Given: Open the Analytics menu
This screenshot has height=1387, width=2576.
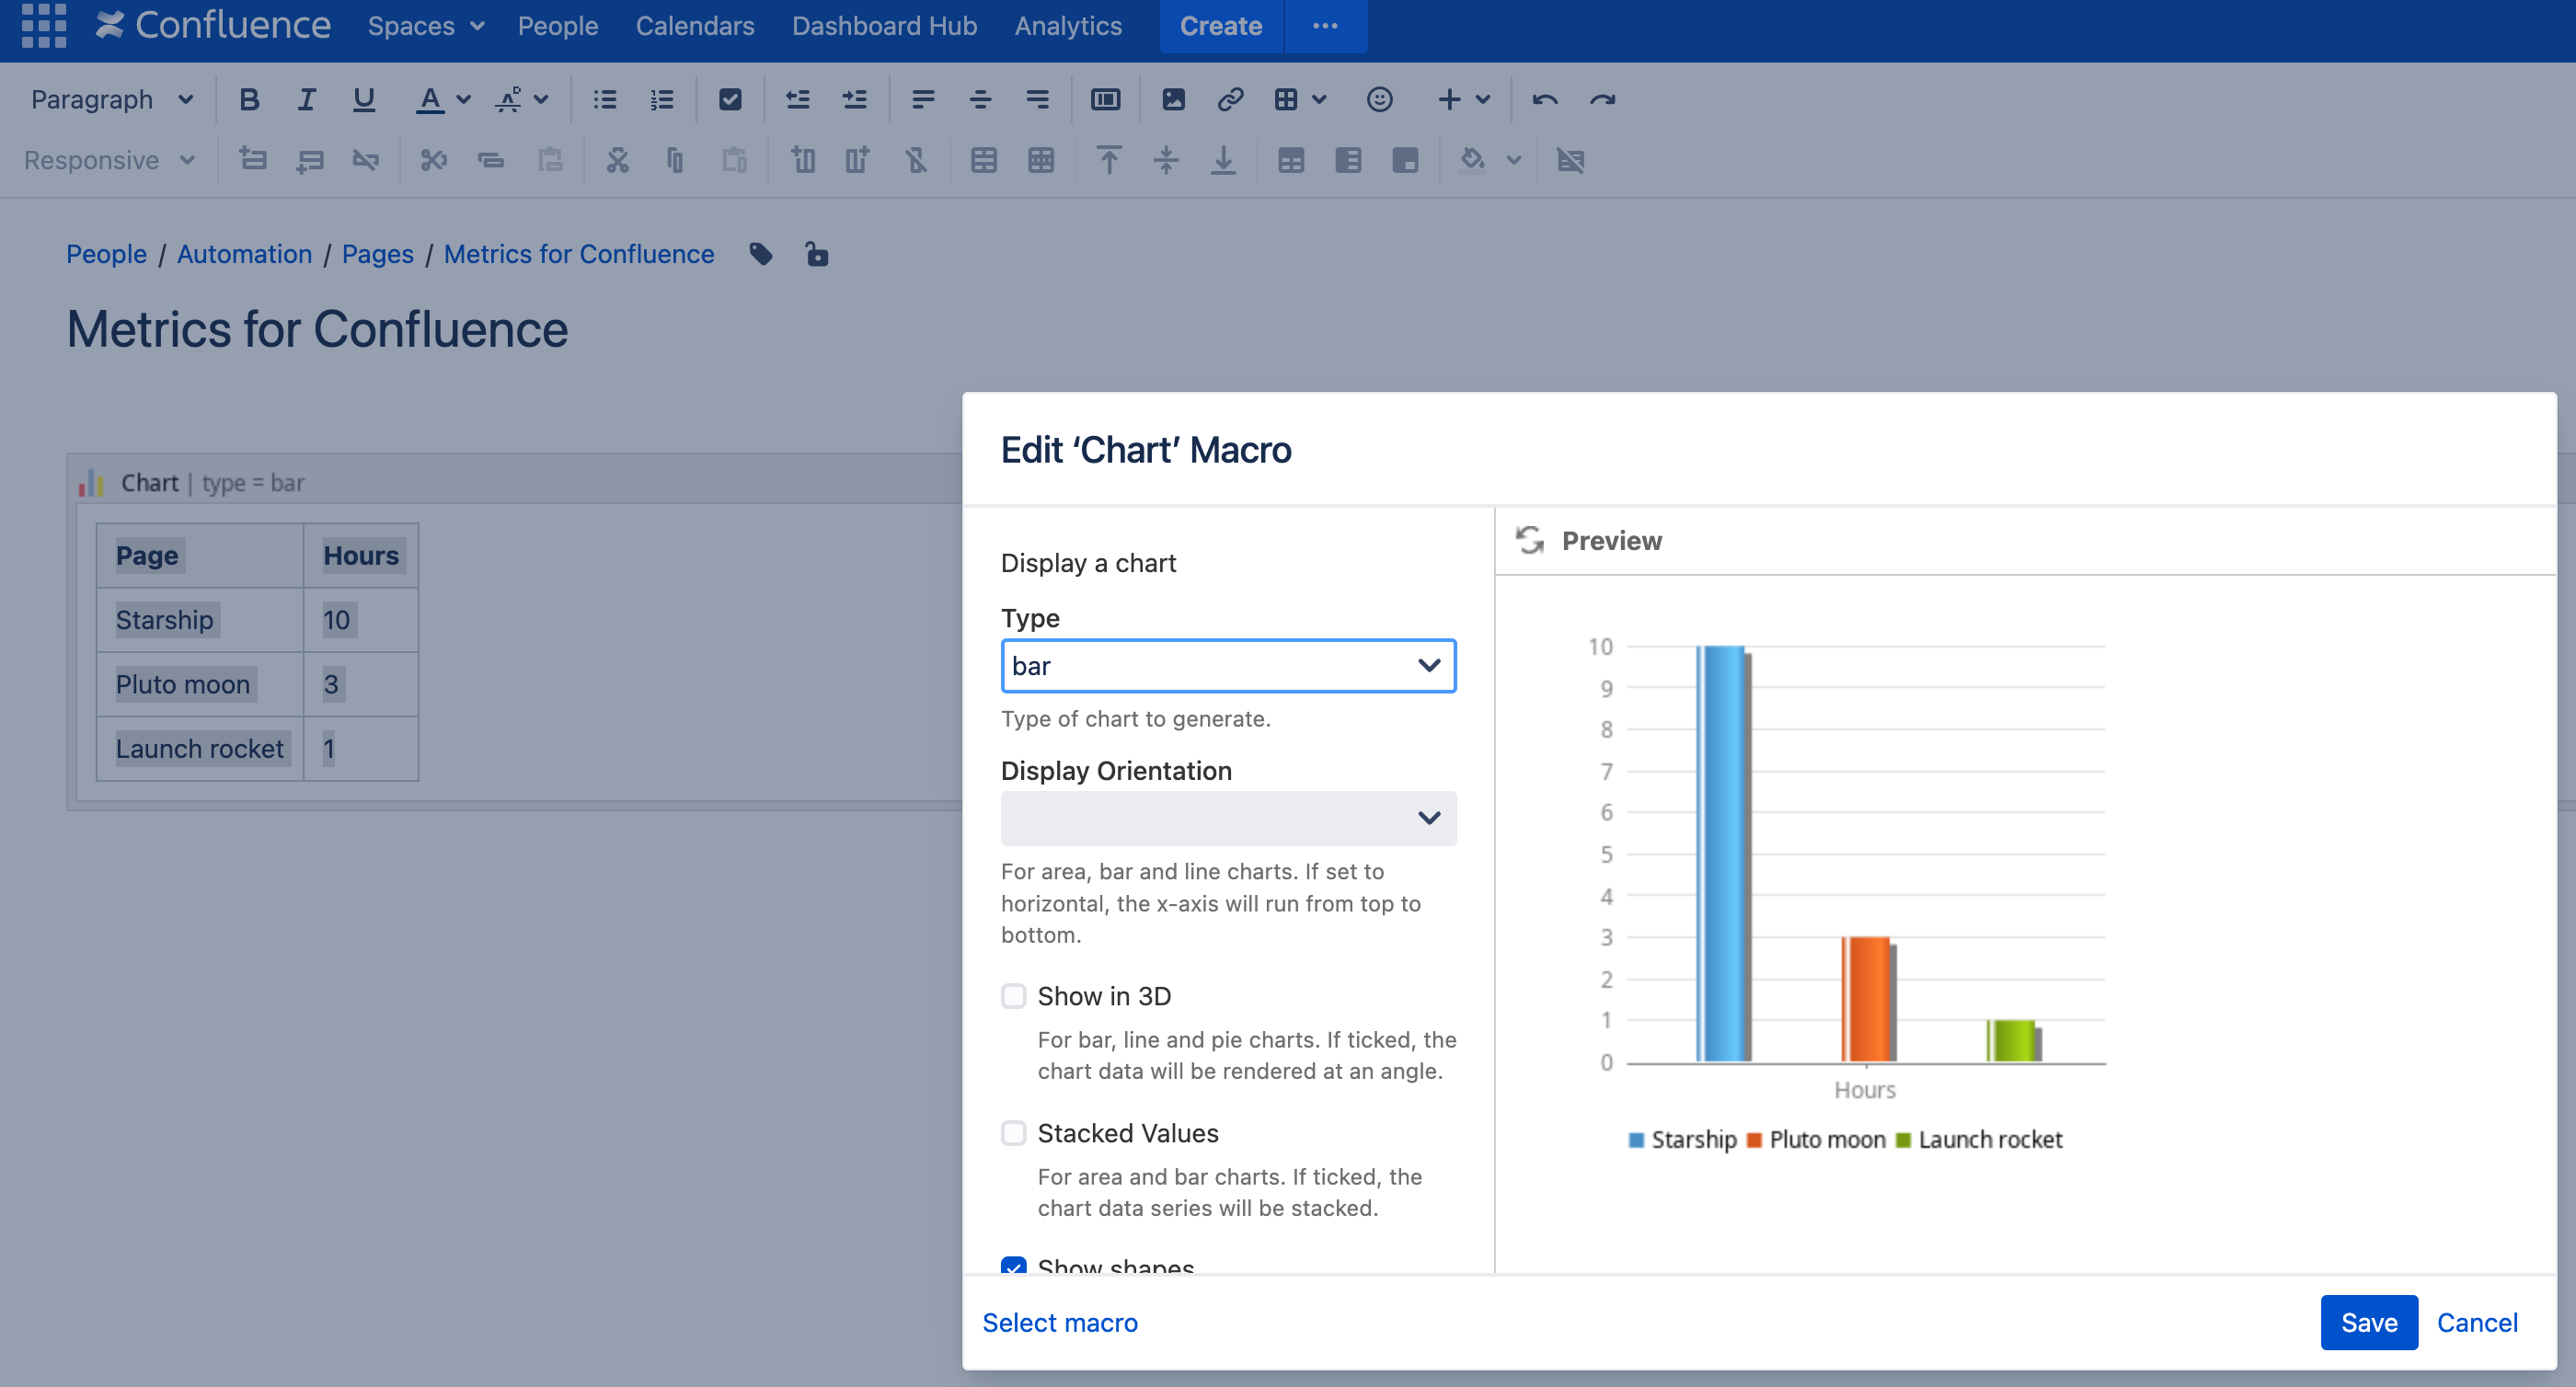Looking at the screenshot, I should (1067, 26).
